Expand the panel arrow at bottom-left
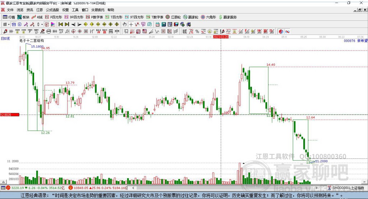Image resolution: width=368 pixels, height=199 pixels. [3, 182]
